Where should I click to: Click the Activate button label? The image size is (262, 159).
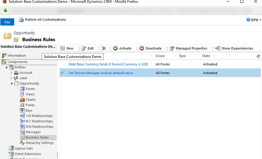(x=125, y=48)
